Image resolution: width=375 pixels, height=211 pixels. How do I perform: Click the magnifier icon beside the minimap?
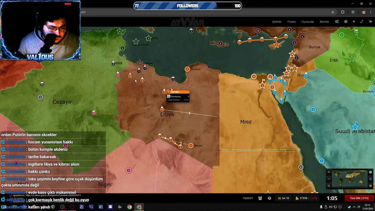pyautogui.click(x=329, y=186)
